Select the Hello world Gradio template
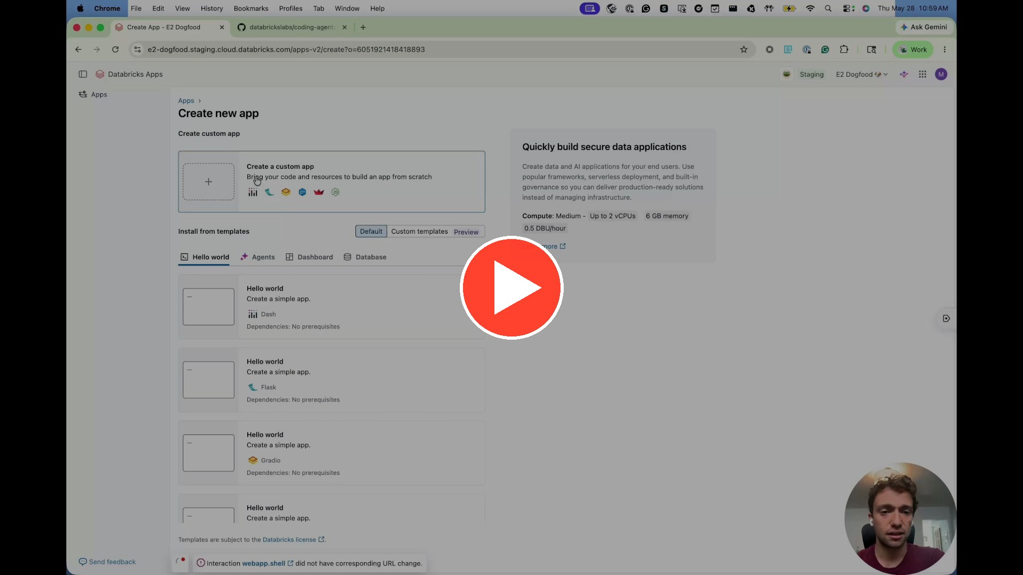The image size is (1023, 575). coord(331,453)
